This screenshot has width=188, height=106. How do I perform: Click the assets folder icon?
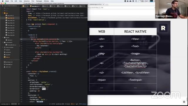coord(5,37)
